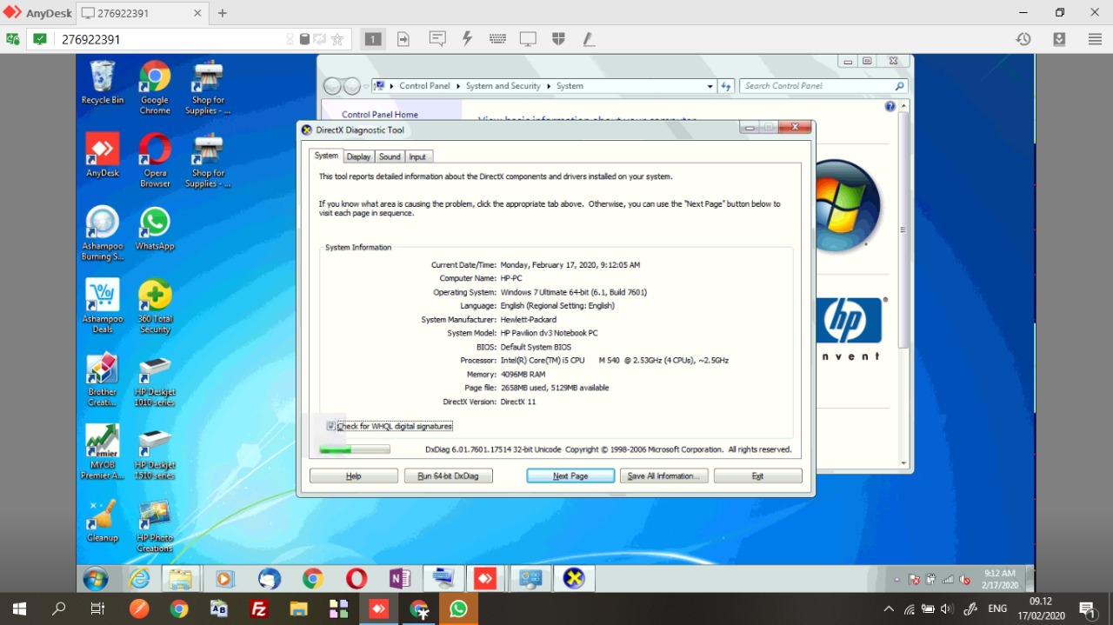Click the DirectX Diagnostic taskbar button

573,579
